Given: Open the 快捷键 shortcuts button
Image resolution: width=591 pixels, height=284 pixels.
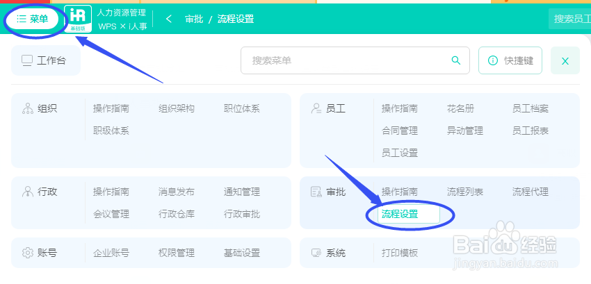Looking at the screenshot, I should click(510, 60).
